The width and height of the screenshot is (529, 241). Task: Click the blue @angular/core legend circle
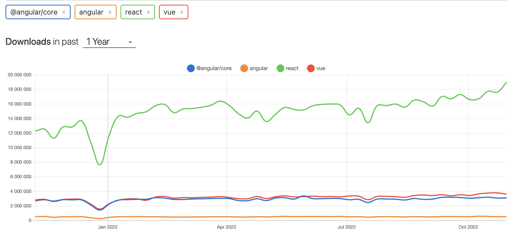tap(191, 68)
